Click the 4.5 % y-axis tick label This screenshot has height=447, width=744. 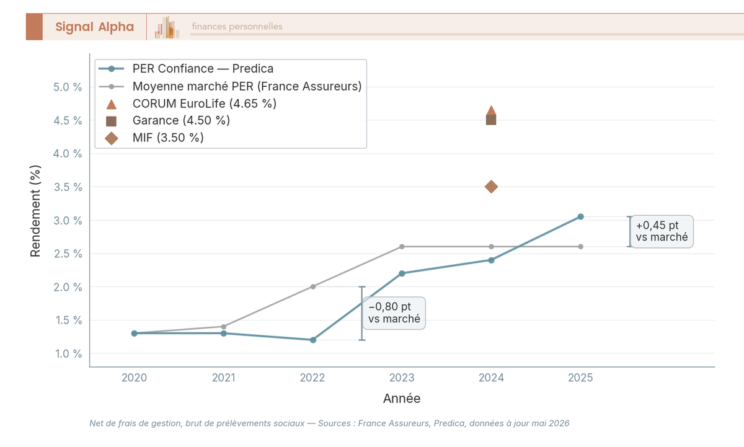tap(68, 120)
